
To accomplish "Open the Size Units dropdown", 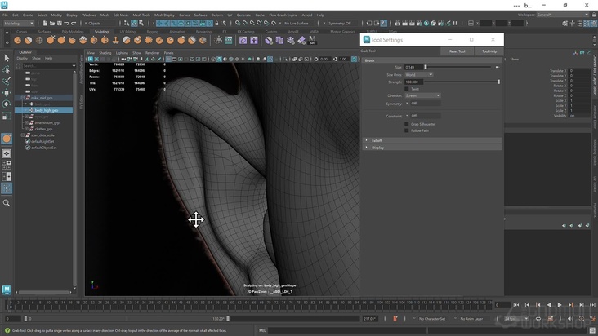I will point(418,74).
